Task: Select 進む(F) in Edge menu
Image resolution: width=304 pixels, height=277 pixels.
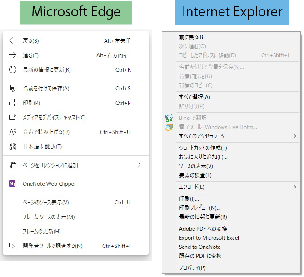Action: click(x=75, y=55)
